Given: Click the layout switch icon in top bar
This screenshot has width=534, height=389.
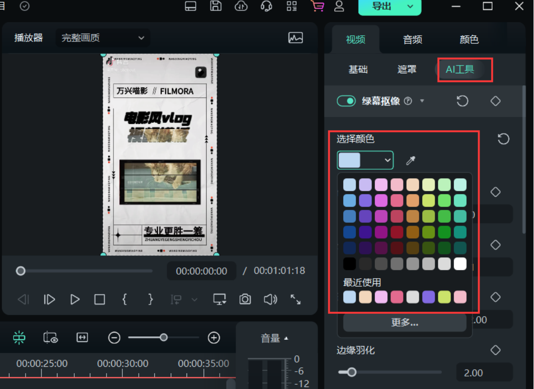Looking at the screenshot, I should point(190,6).
